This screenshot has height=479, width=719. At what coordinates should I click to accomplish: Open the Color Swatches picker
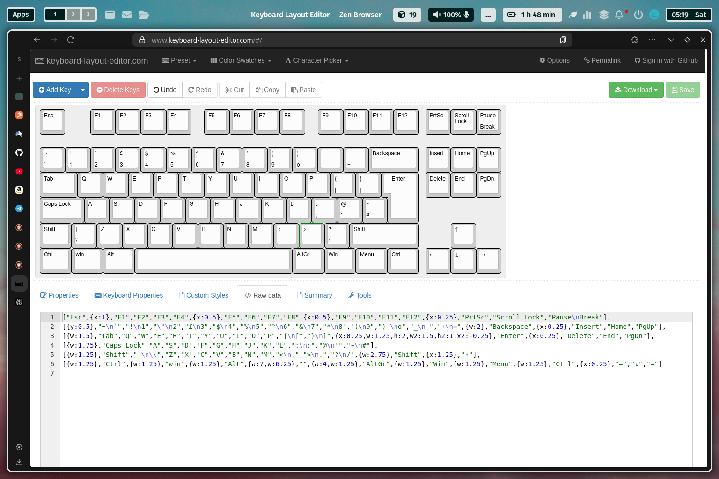click(241, 60)
